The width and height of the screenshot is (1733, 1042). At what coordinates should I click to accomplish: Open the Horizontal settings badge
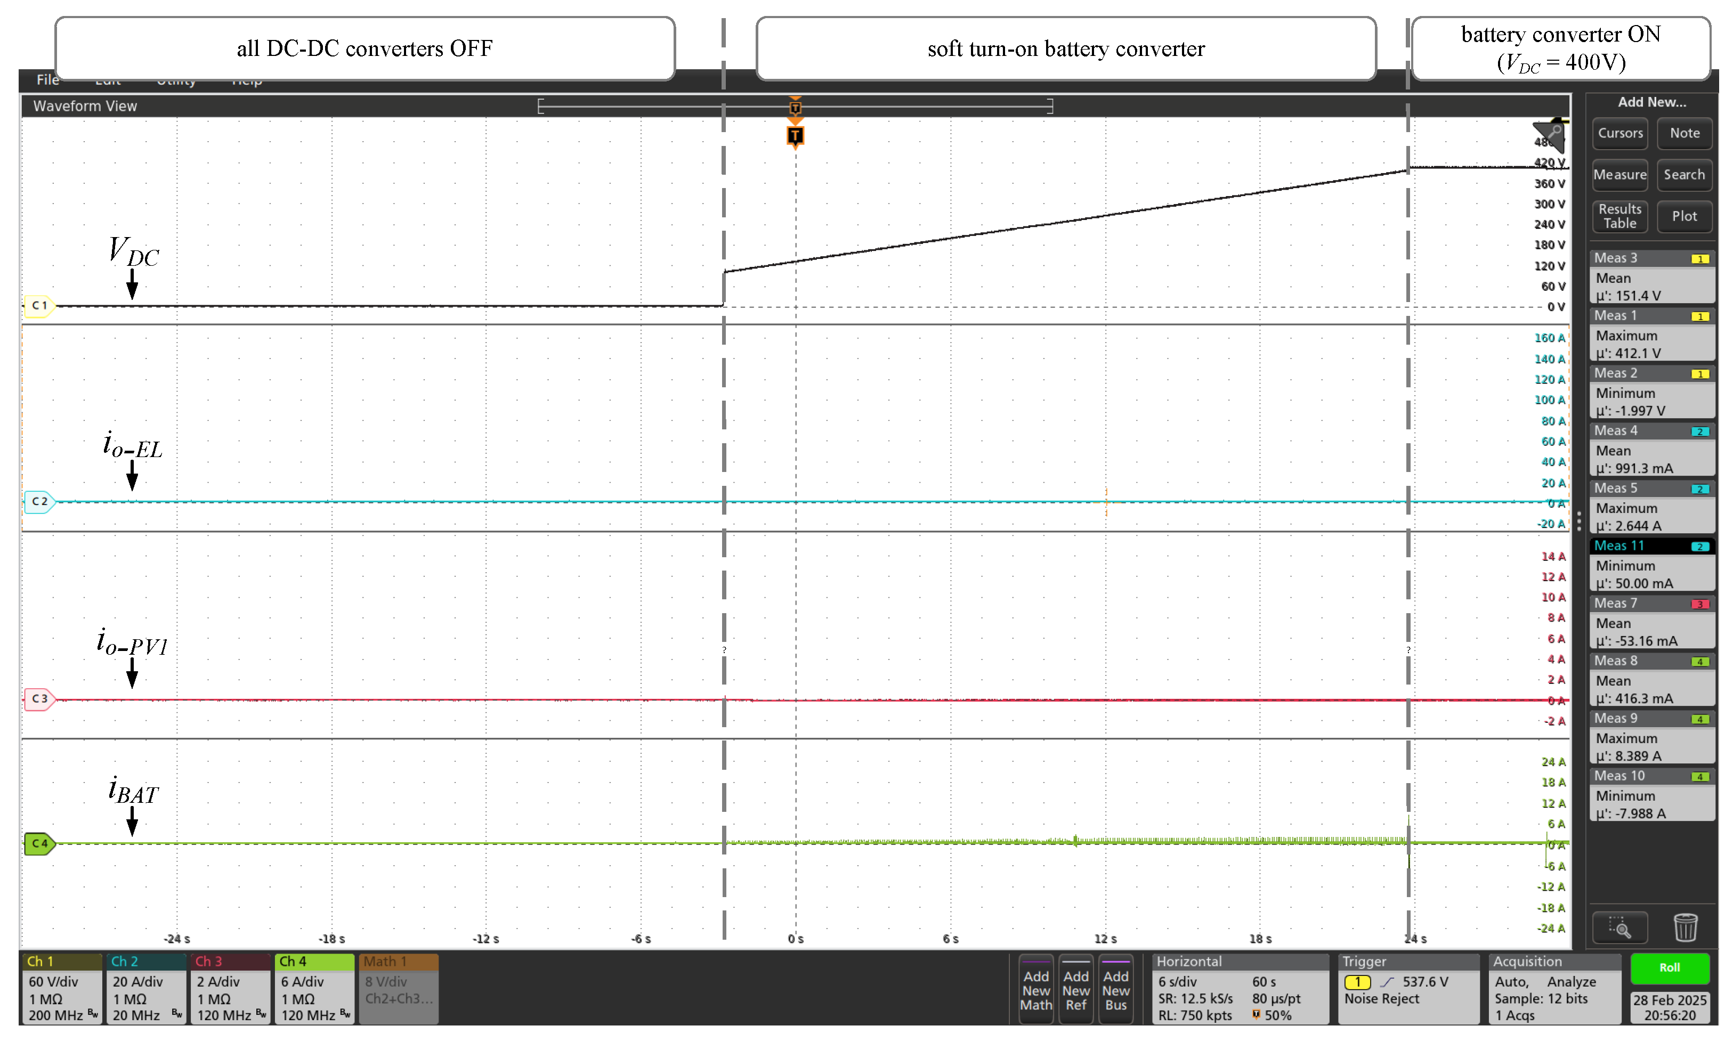coord(1240,988)
